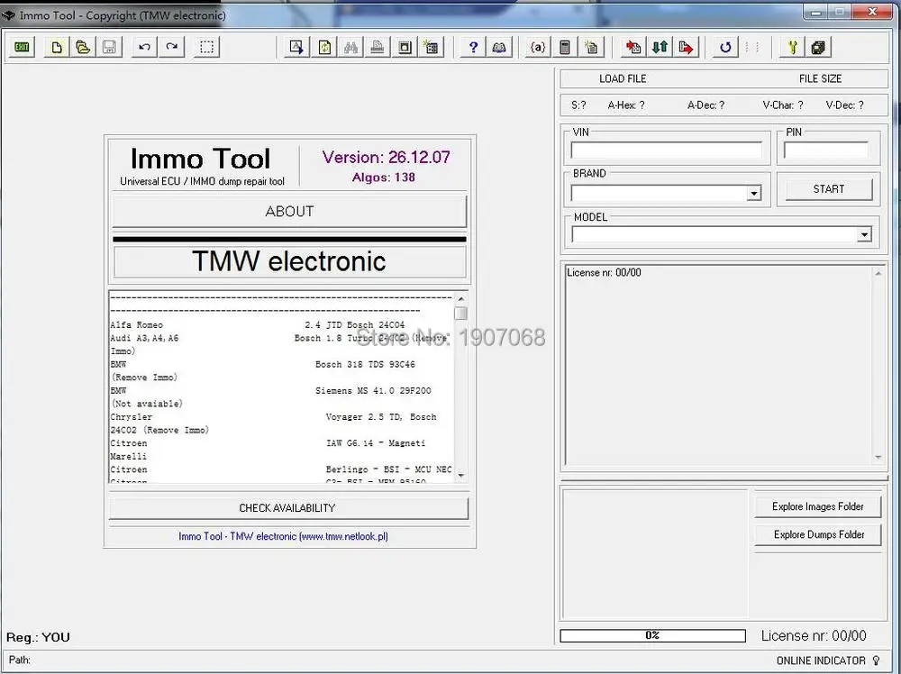Screen dimensions: 901x674
Task: Click the stacked windows icon
Action: click(x=819, y=47)
